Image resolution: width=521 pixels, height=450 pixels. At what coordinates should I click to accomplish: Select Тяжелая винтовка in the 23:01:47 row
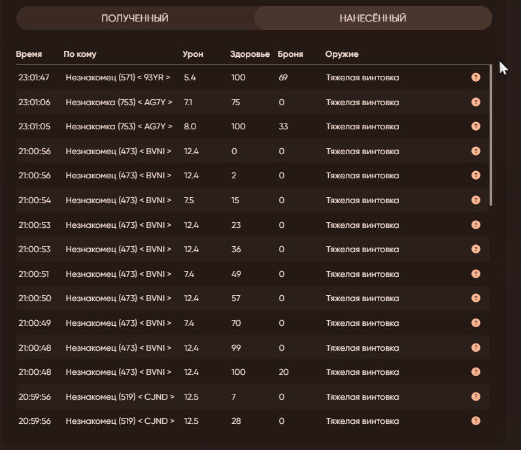pyautogui.click(x=363, y=78)
